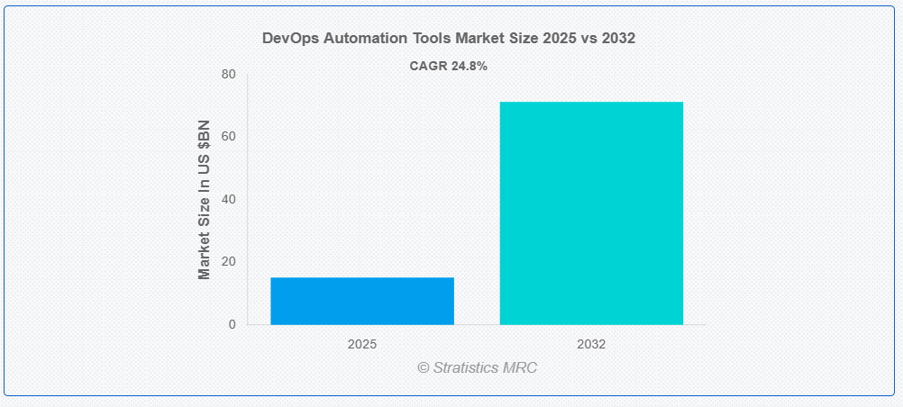Click the blue 2025 market size bar

[x=362, y=301]
